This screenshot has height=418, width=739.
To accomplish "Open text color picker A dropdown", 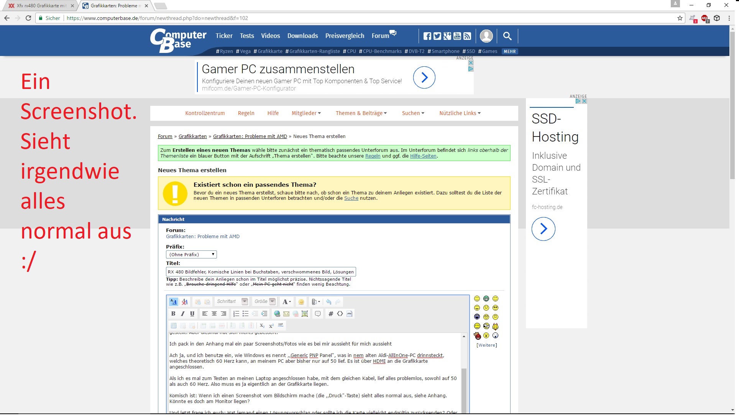I will point(286,302).
